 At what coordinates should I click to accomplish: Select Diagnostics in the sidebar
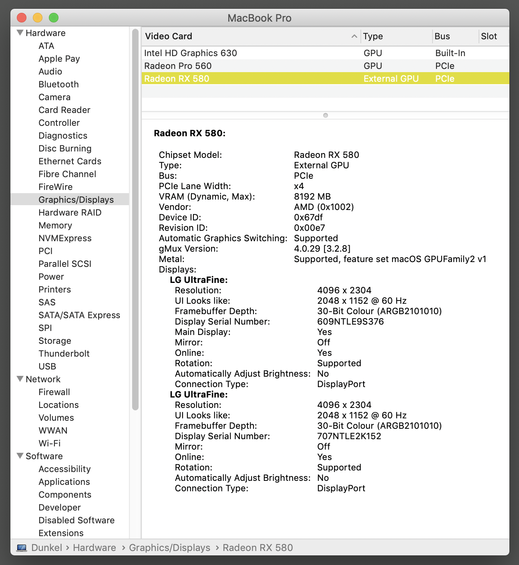(63, 135)
